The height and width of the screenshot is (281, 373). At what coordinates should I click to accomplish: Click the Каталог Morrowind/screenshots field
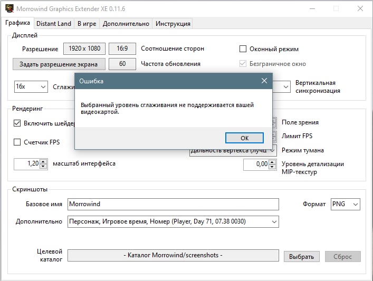[173, 255]
